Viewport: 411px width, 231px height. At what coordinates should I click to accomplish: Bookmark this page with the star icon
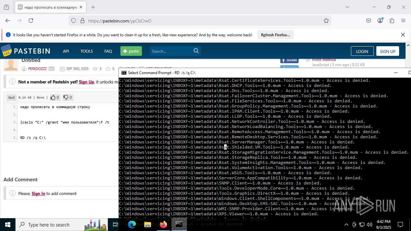point(326,21)
